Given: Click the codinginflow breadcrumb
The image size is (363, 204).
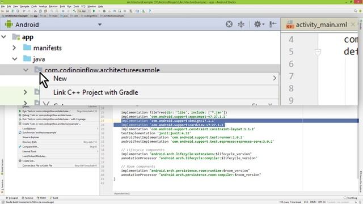Looking at the screenshot, I should tap(90, 16).
